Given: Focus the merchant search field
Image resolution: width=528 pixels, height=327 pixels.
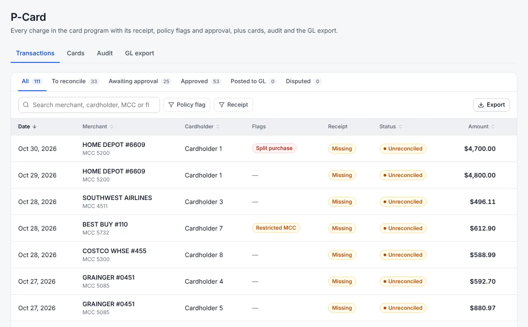Looking at the screenshot, I should [89, 105].
